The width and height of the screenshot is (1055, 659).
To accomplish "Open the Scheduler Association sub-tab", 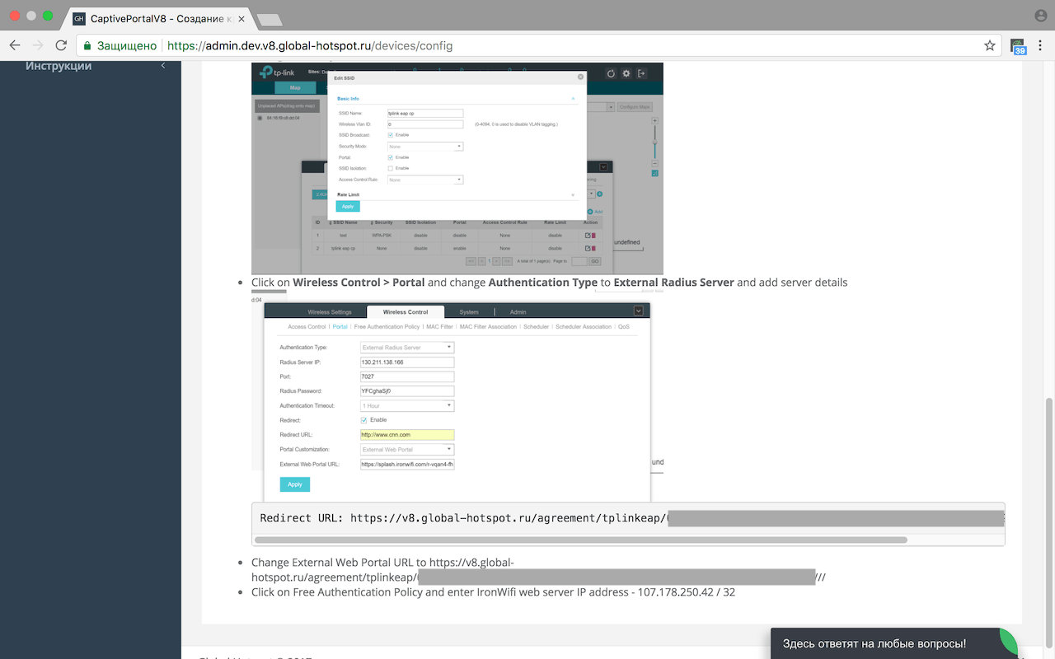I will pyautogui.click(x=584, y=327).
